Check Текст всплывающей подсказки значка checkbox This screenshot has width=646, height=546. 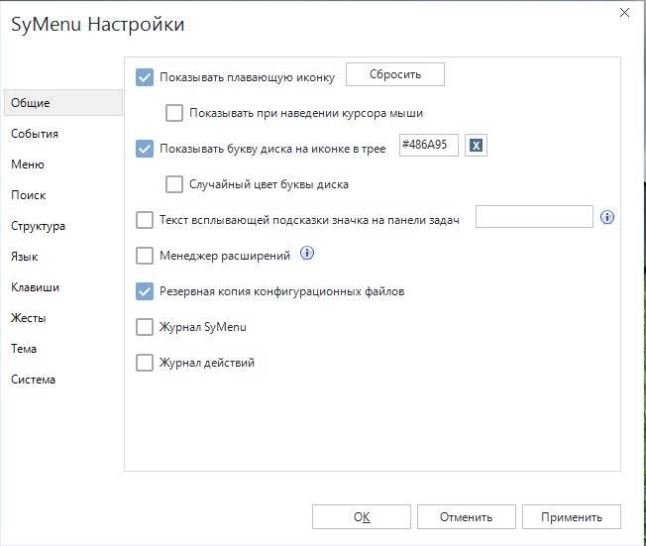[145, 220]
